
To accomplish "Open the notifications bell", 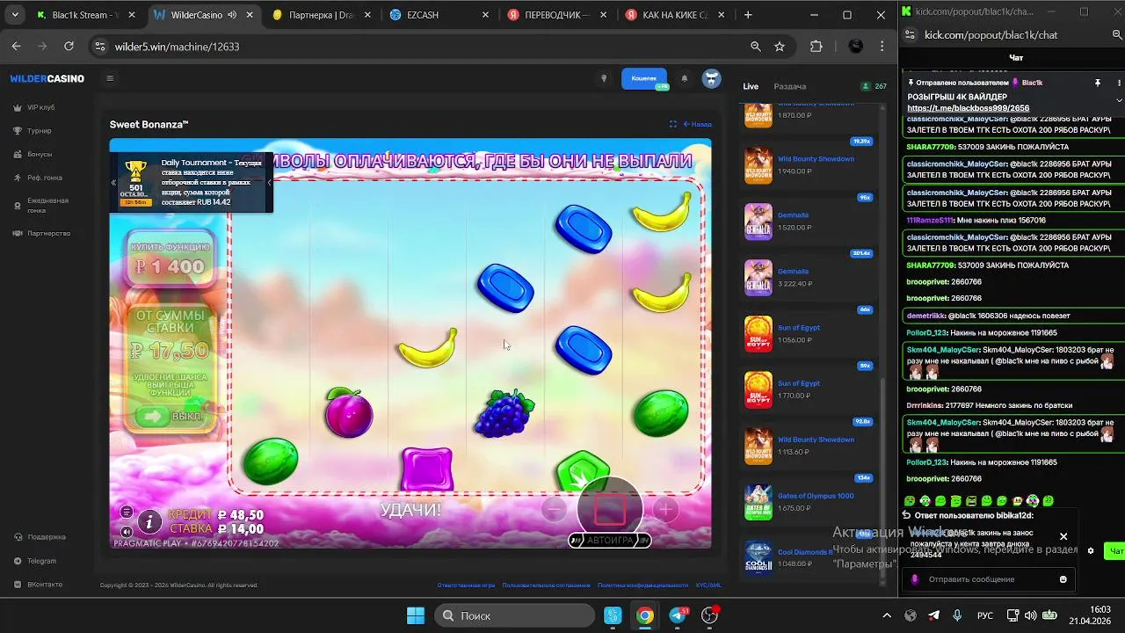I will (685, 78).
